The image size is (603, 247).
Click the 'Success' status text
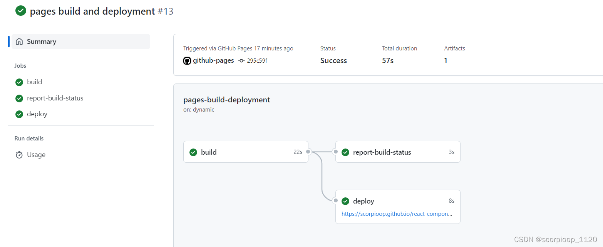(x=333, y=60)
